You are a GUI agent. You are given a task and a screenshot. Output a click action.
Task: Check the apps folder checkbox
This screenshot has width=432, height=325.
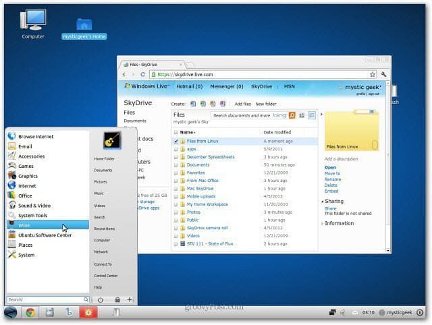(175, 149)
